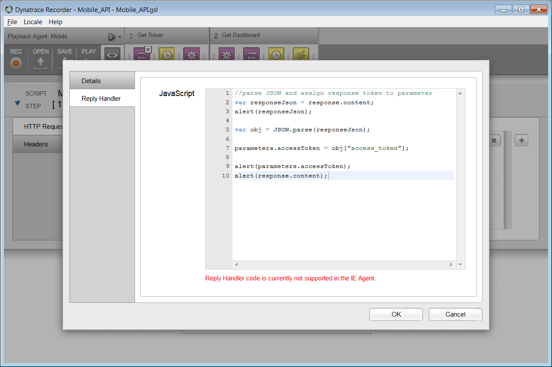Select Get Token custom gear action
The width and height of the screenshot is (552, 367).
pyautogui.click(x=191, y=55)
